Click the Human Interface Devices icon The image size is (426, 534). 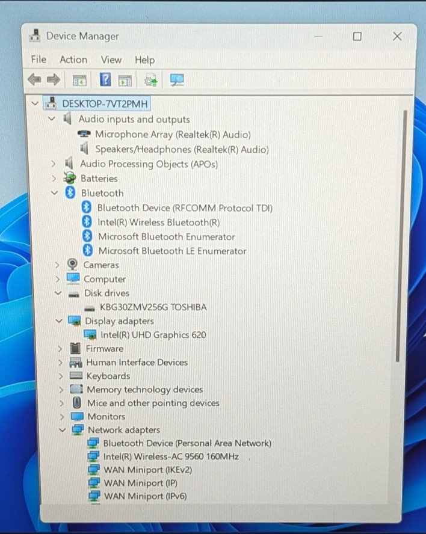pyautogui.click(x=76, y=362)
